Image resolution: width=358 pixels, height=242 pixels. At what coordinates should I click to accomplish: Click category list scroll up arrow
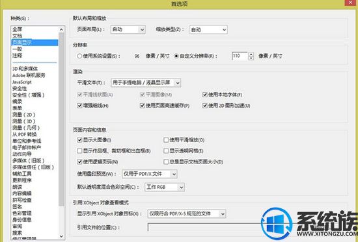coord(61,30)
